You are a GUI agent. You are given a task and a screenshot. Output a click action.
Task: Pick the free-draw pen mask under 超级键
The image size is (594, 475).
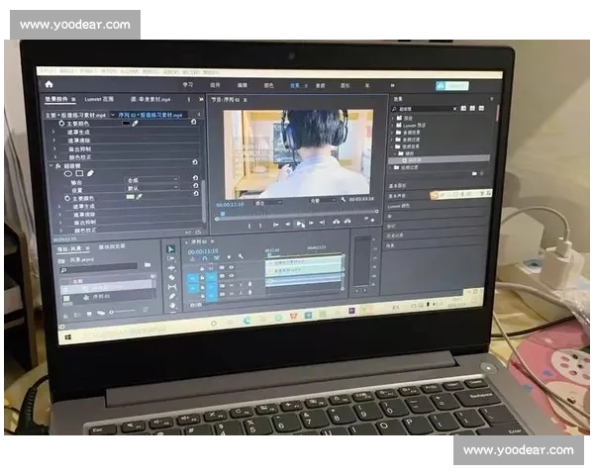tap(90, 173)
